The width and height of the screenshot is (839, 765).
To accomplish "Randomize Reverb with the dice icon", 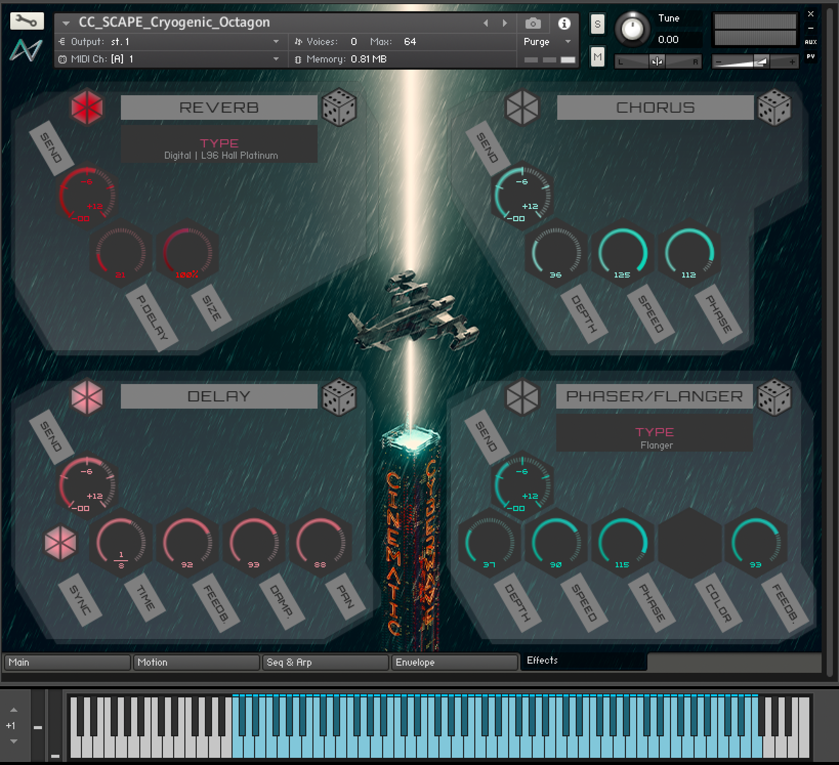I will point(339,107).
